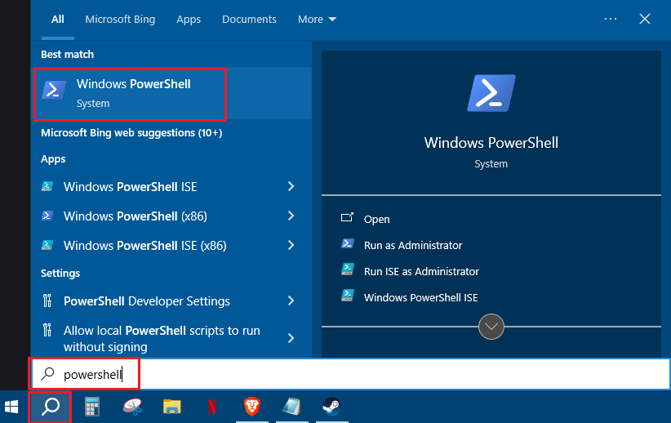Switch to the Microsoft Bing tab
Screen dimensions: 671x423
120,20
